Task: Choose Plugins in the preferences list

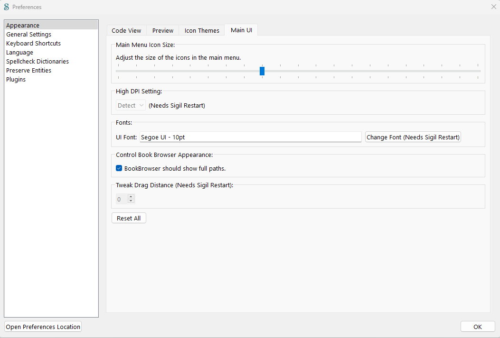Action: coord(16,80)
